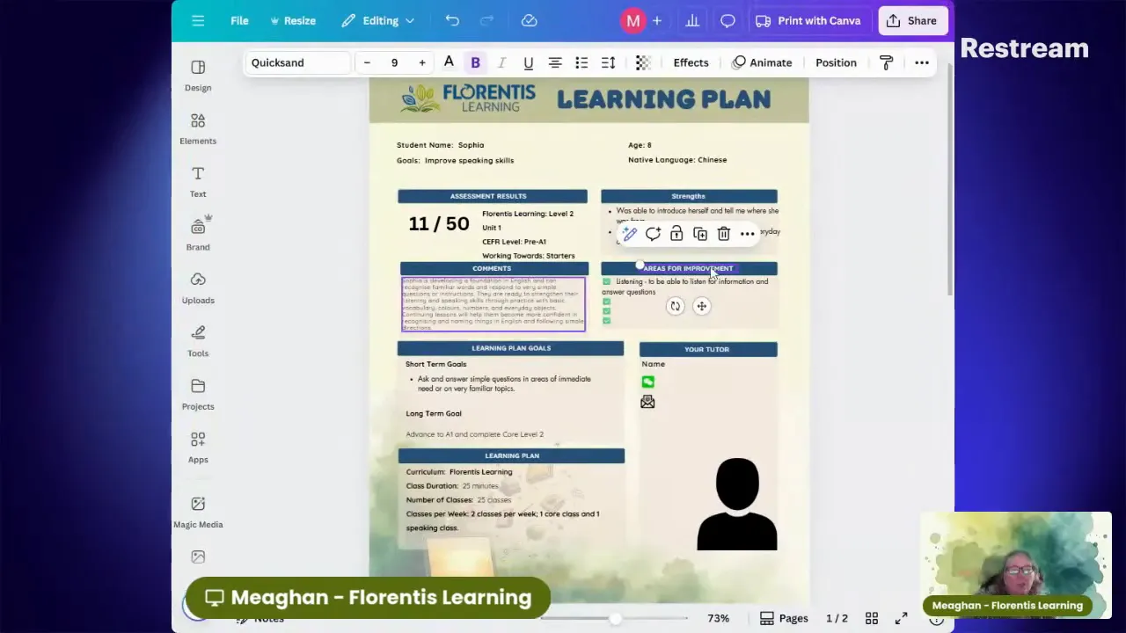Click the email envelope icon under Name
Screen dimensions: 1126x633
(647, 402)
